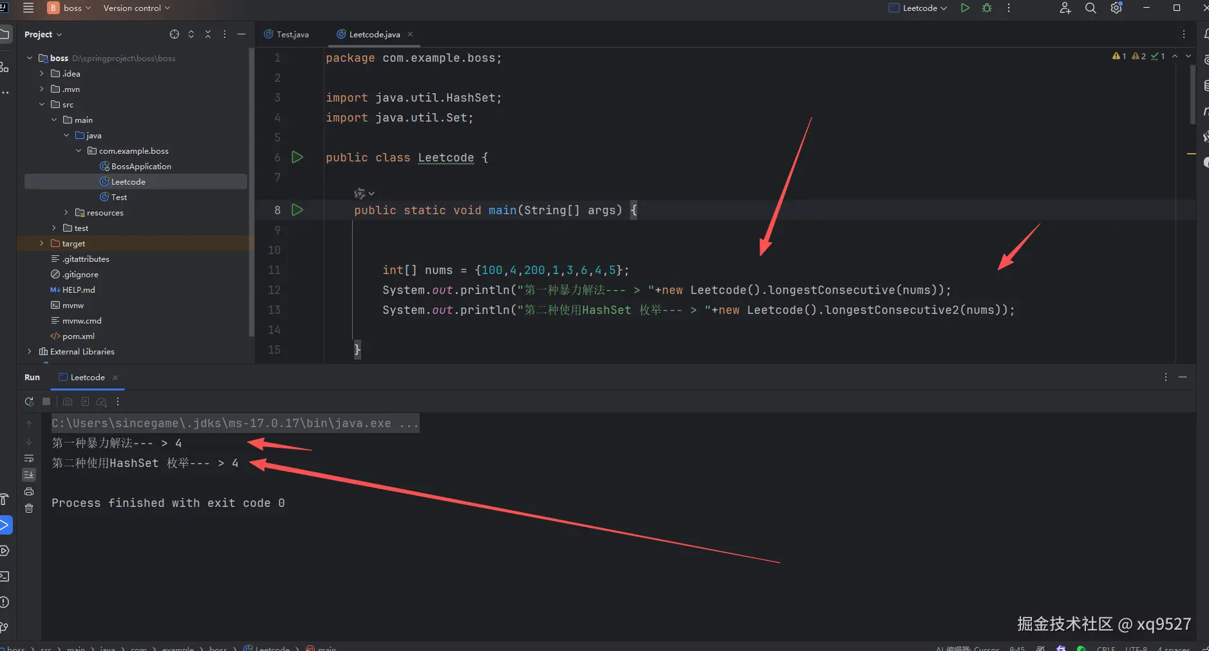The height and width of the screenshot is (651, 1209).
Task: Close the Leetcode.java tab
Action: point(410,34)
